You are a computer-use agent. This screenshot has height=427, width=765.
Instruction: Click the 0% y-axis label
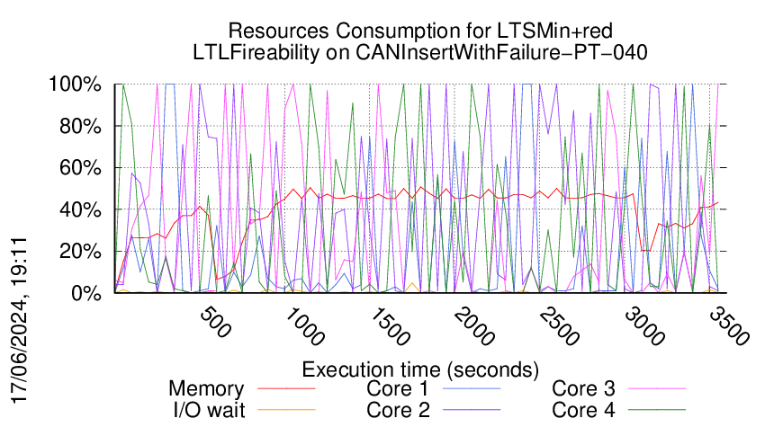coord(86,293)
